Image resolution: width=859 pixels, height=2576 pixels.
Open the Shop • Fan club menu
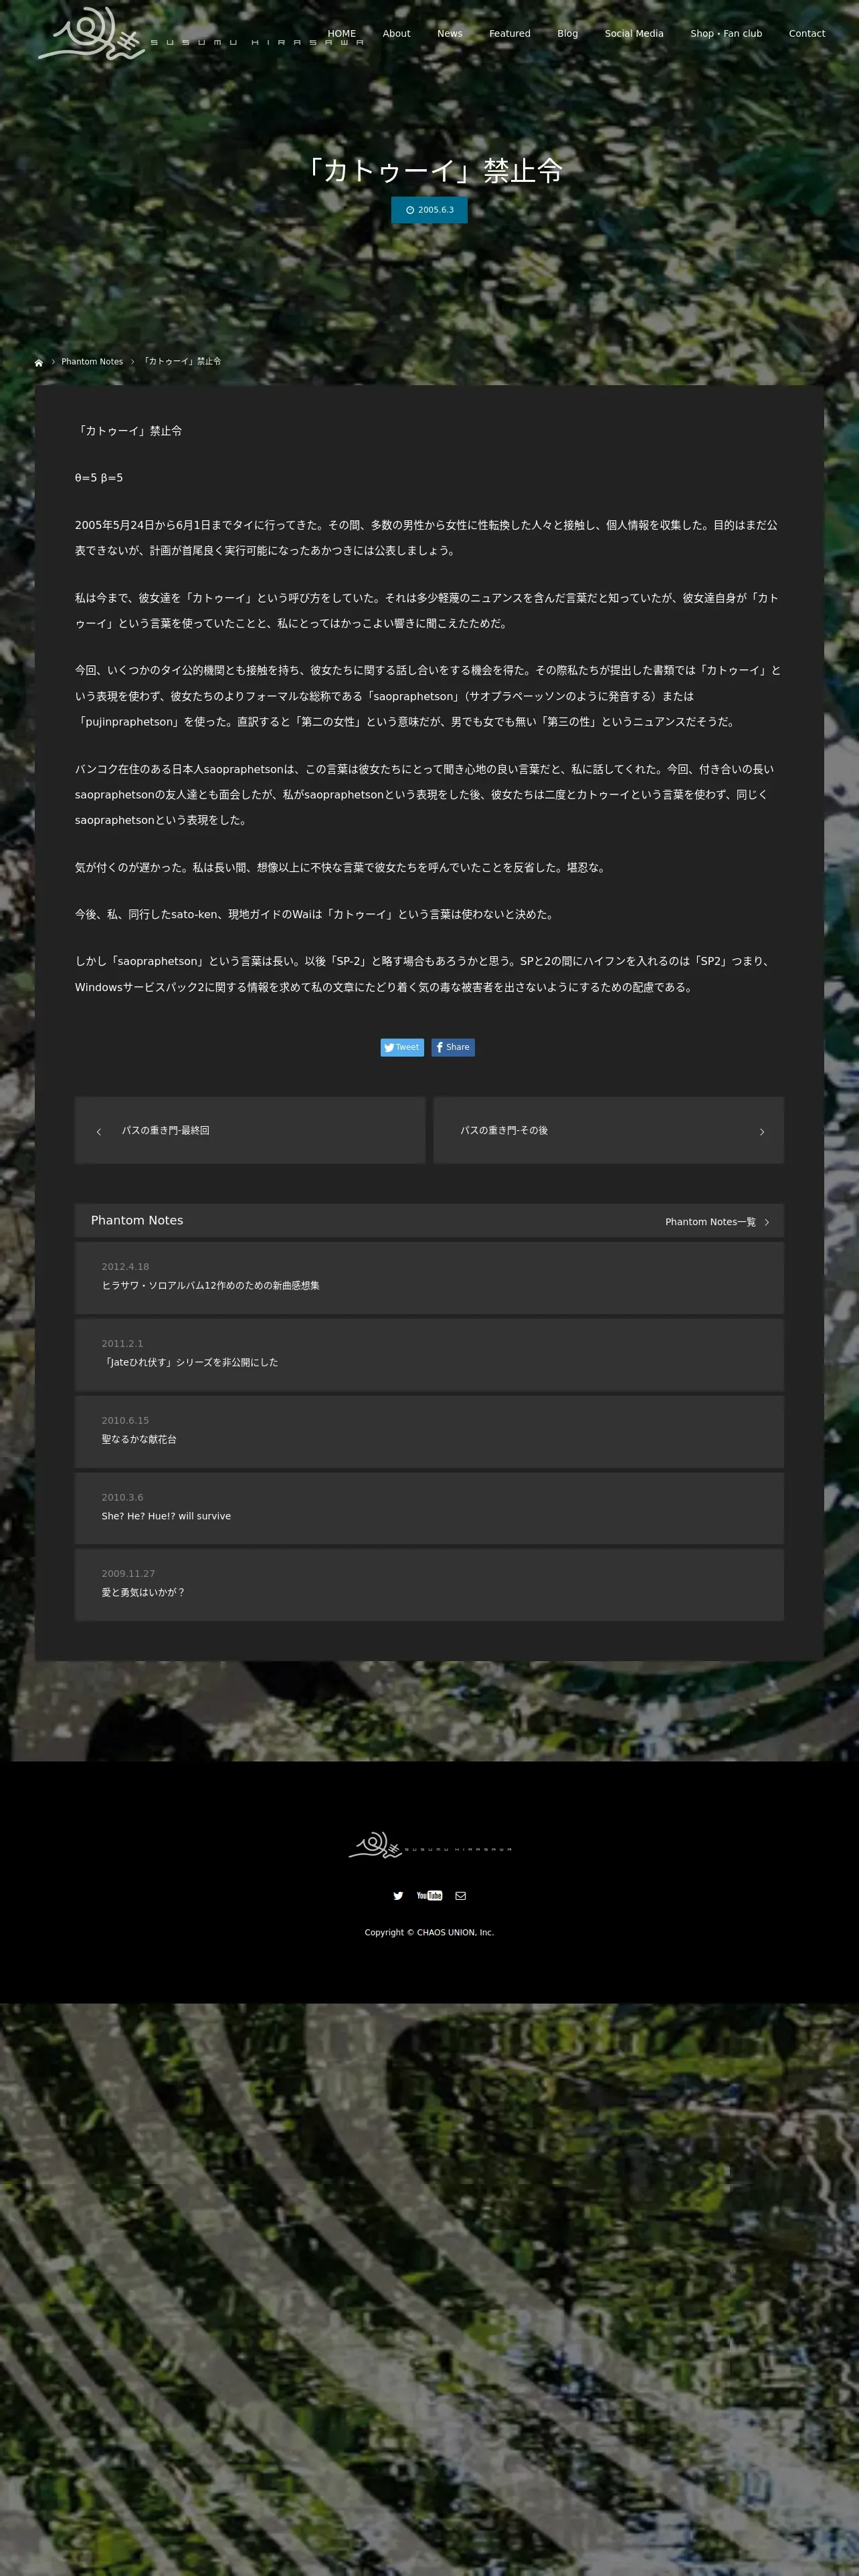point(726,34)
